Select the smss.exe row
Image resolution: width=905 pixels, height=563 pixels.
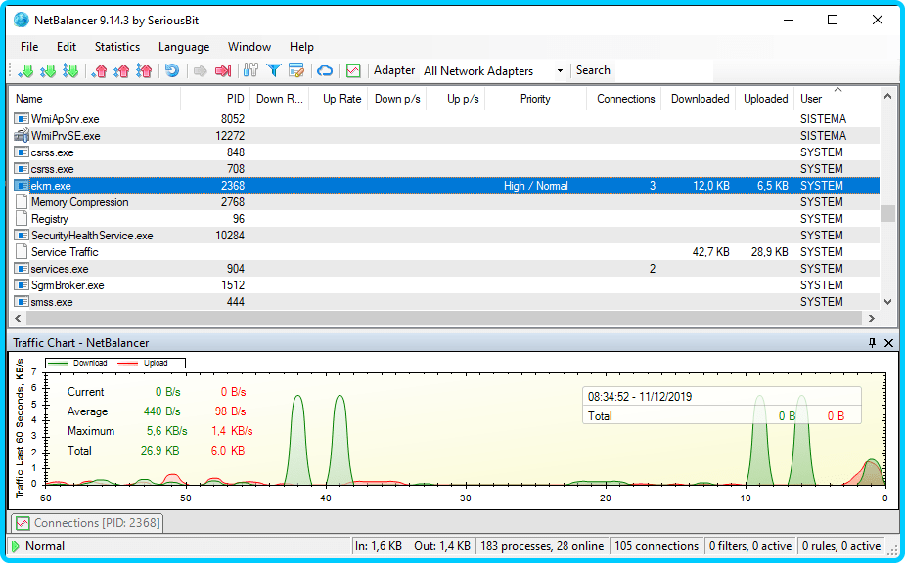point(444,302)
